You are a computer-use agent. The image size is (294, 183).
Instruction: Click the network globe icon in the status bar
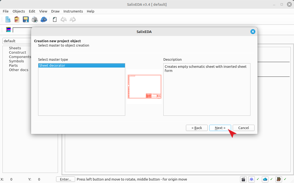coord(252,179)
